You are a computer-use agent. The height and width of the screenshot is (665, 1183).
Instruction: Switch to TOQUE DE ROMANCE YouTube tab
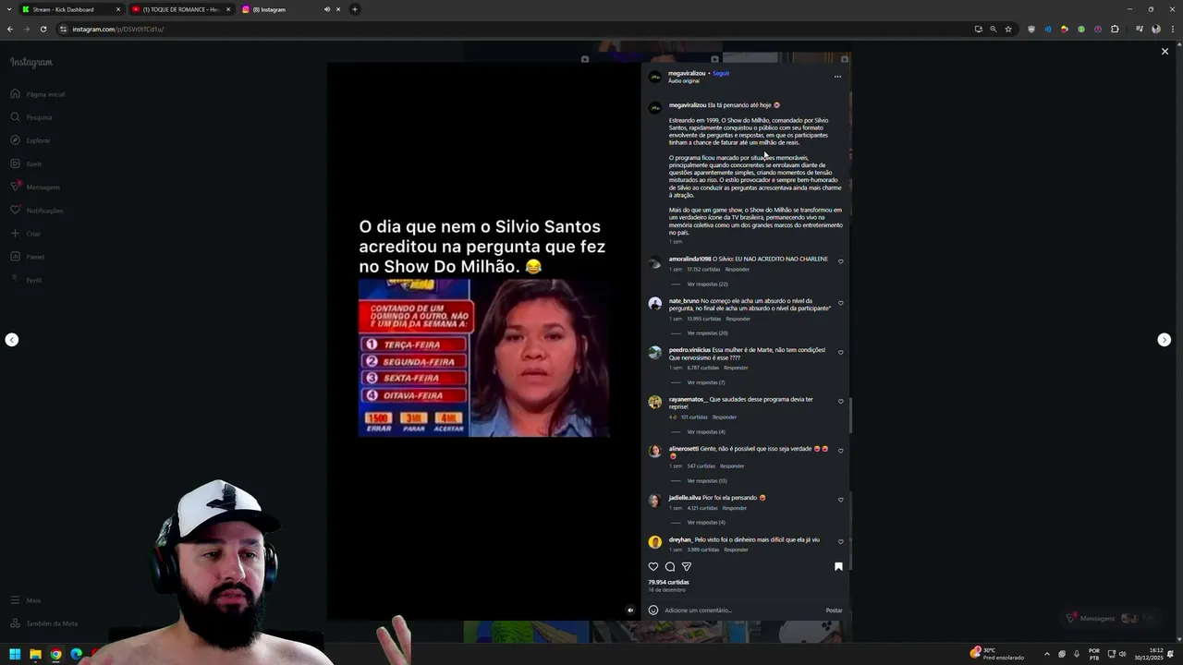point(181,9)
